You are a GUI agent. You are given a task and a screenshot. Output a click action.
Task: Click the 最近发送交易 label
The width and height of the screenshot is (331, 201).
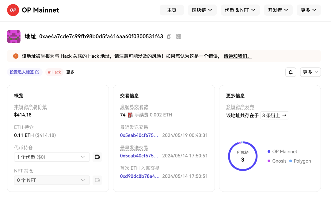coord(134,127)
